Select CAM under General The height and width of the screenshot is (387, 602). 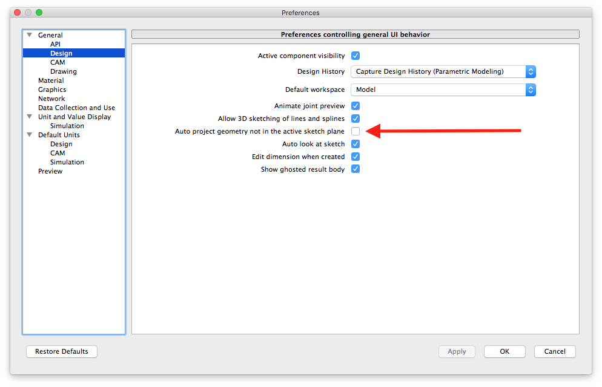(x=58, y=62)
